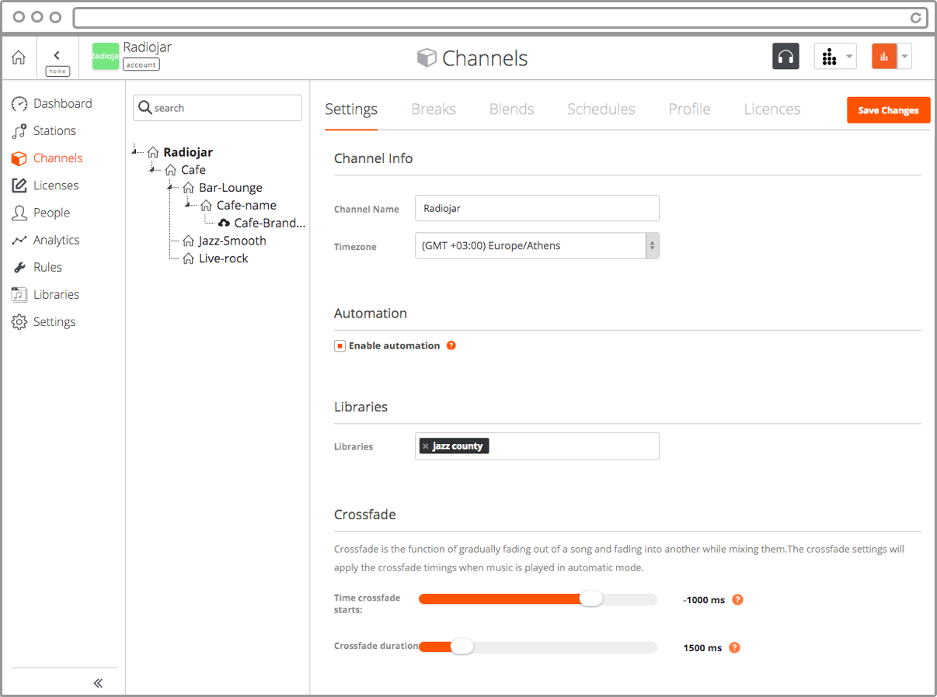Go back using the home back arrow
Screen dimensions: 937x697
coord(57,55)
